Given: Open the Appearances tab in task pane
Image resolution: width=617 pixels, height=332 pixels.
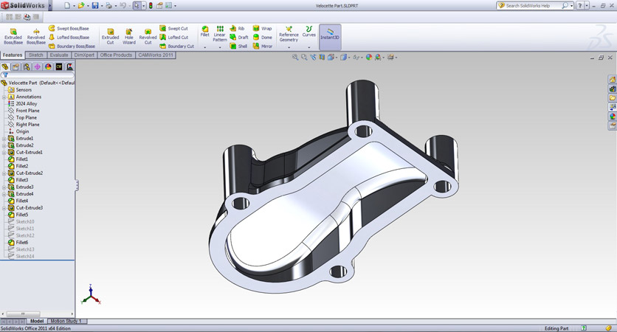Looking at the screenshot, I should click(x=612, y=117).
